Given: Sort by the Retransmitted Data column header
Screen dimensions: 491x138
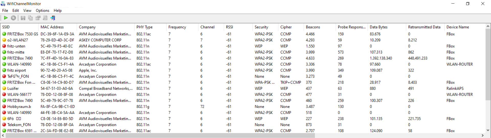Looking at the screenshot, I should (x=425, y=27).
